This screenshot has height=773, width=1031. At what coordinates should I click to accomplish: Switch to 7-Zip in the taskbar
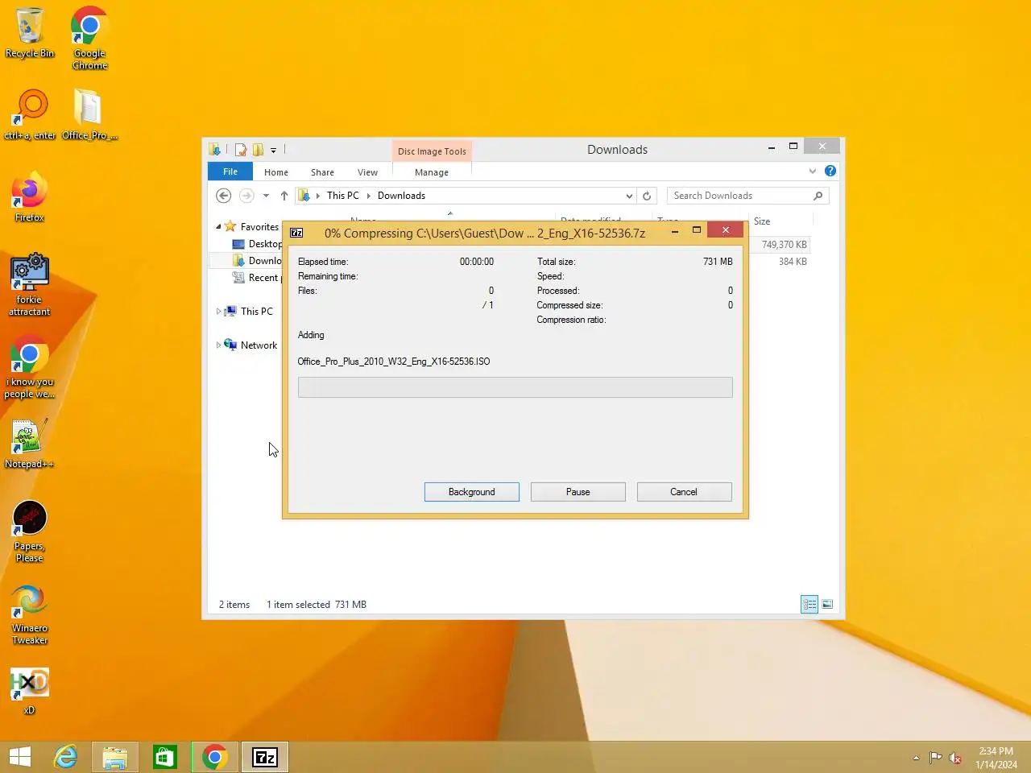tap(265, 757)
